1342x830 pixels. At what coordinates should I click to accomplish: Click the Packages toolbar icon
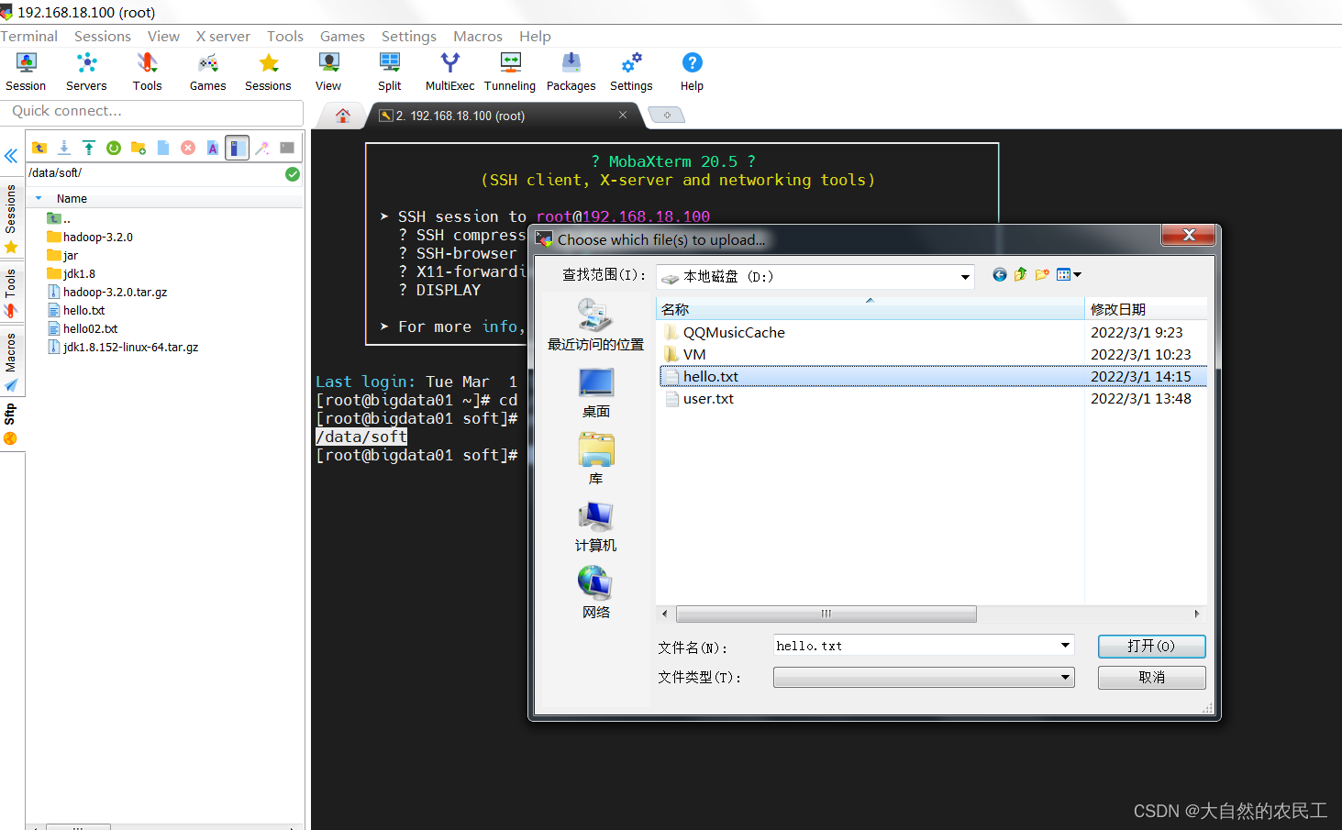coord(571,72)
